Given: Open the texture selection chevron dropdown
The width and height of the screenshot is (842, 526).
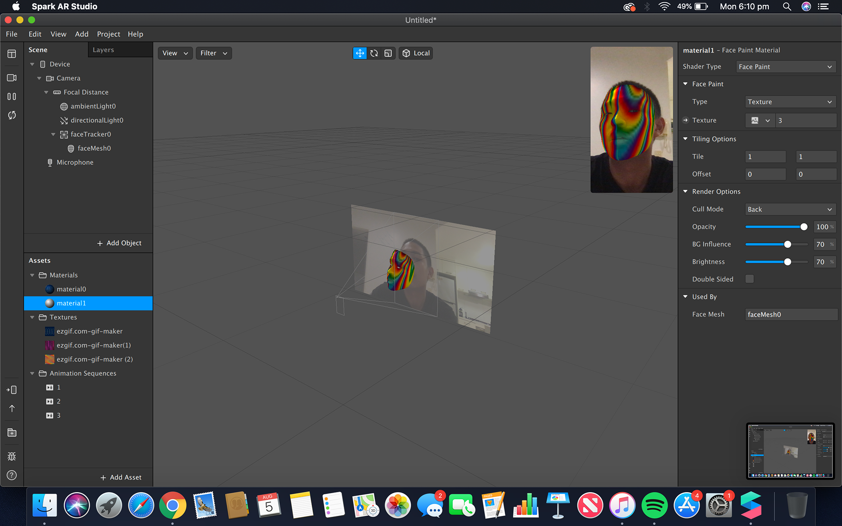Looking at the screenshot, I should coord(767,121).
